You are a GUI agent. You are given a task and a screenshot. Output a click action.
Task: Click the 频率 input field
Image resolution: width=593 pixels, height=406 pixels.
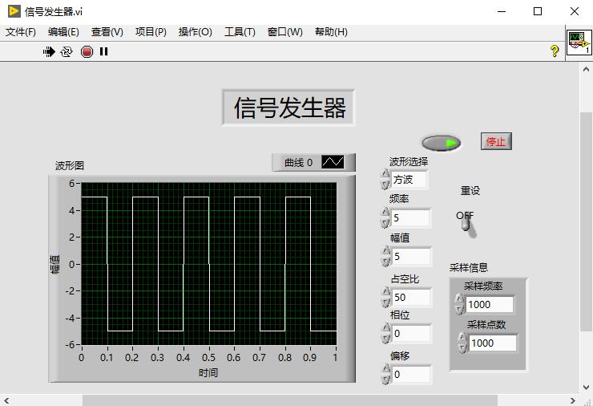pos(411,217)
